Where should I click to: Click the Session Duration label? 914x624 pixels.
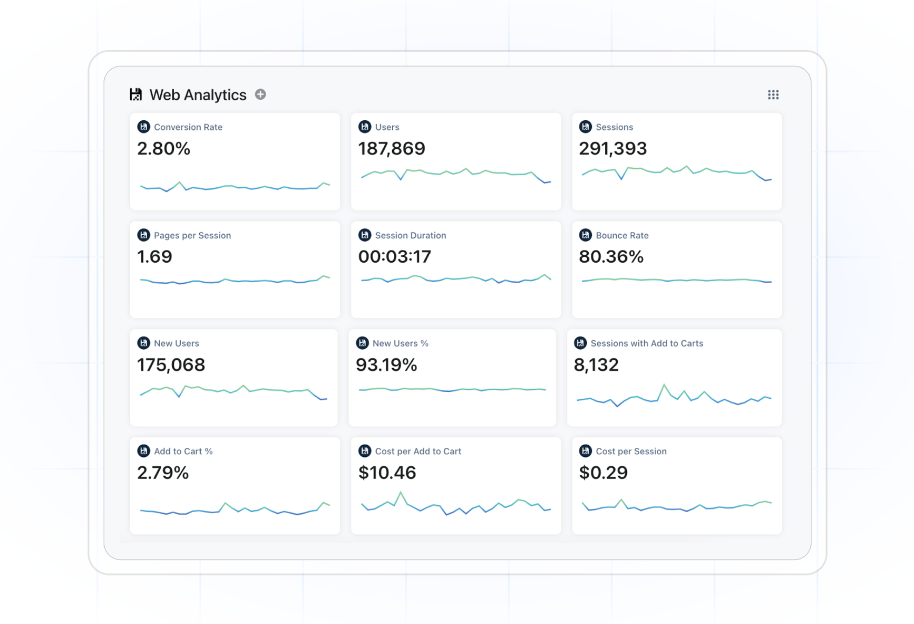click(410, 235)
